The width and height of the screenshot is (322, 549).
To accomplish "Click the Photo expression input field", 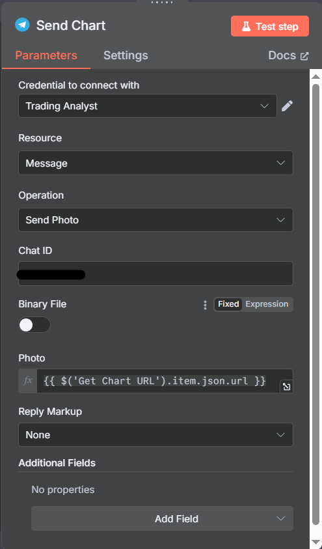I will 158,380.
